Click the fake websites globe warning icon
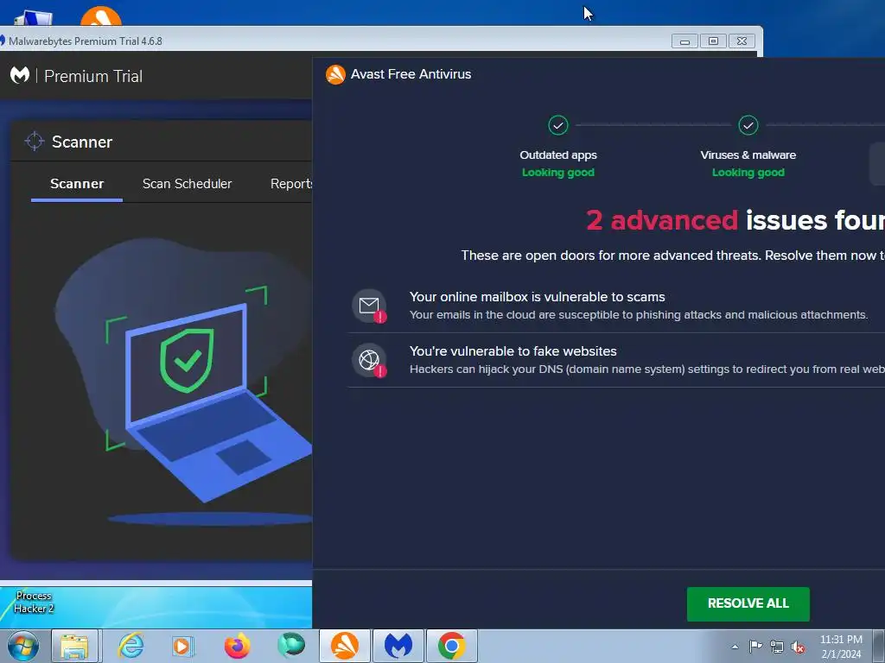 [x=369, y=360]
